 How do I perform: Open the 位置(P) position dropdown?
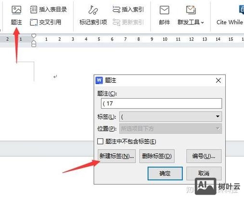(x=171, y=128)
